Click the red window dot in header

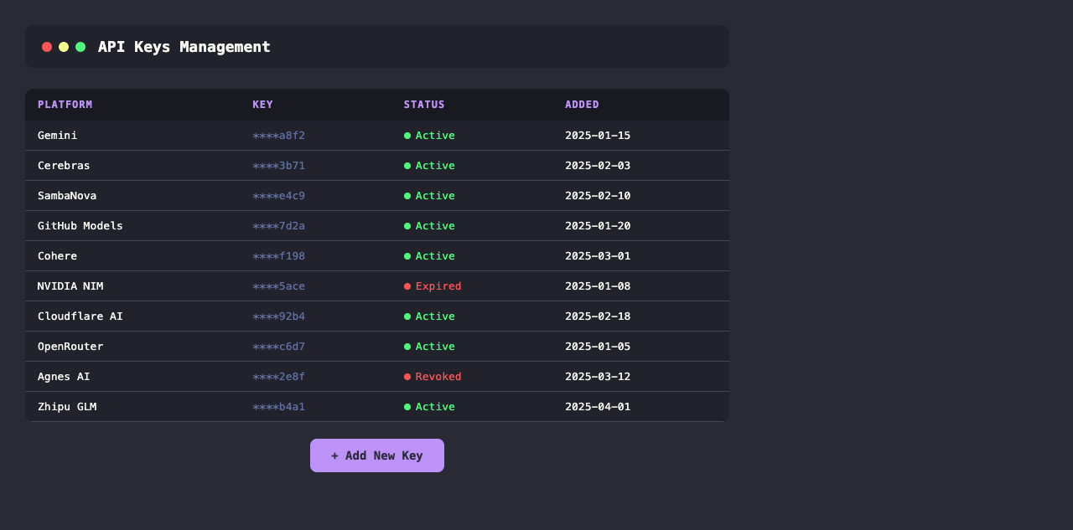point(47,47)
